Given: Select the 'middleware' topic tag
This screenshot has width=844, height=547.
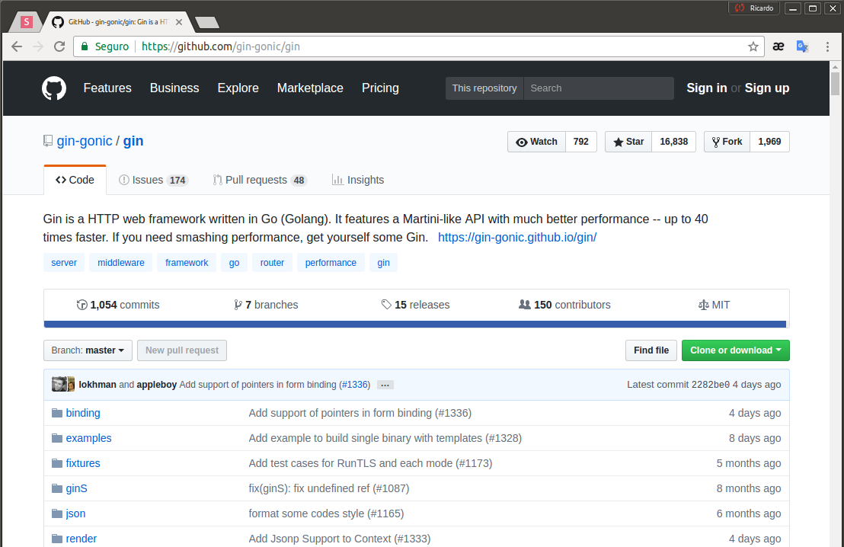Looking at the screenshot, I should click(121, 263).
